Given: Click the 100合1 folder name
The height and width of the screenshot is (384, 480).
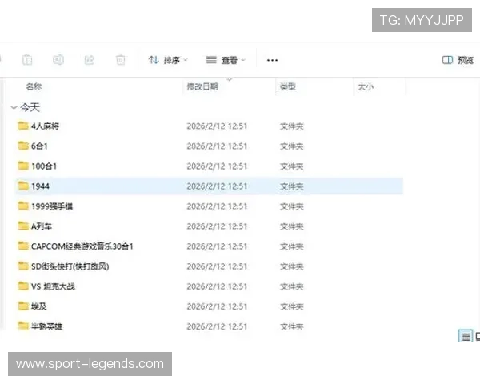Looking at the screenshot, I should pyautogui.click(x=44, y=166).
